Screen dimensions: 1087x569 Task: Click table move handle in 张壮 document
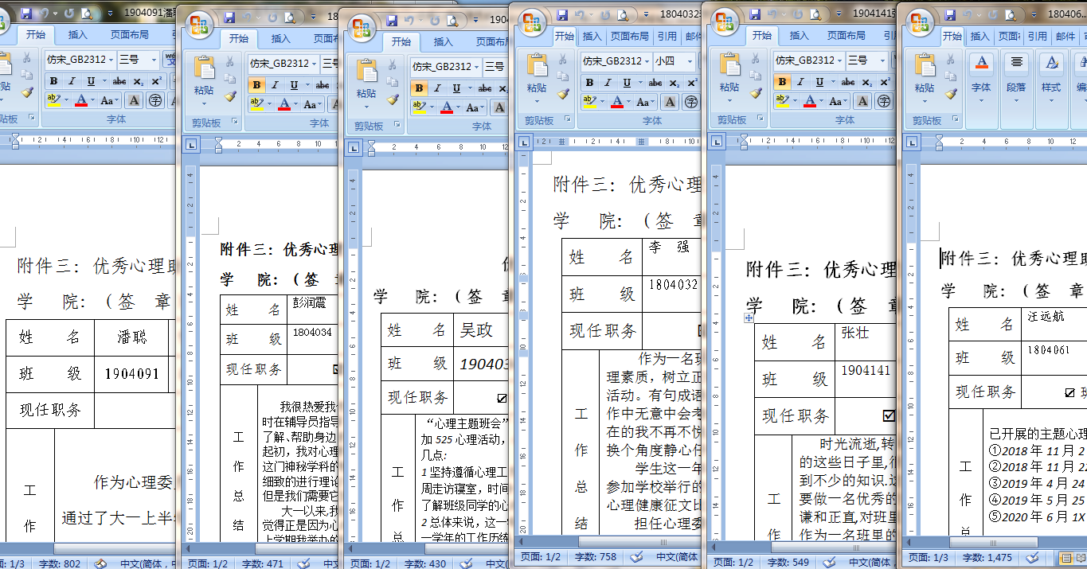click(x=749, y=318)
